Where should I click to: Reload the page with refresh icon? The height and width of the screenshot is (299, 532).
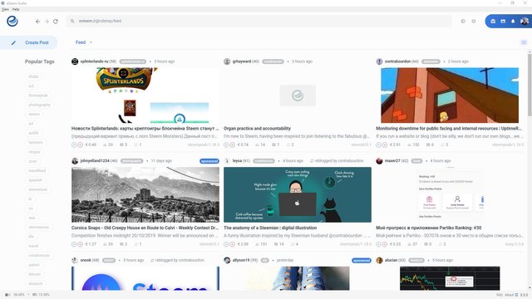(56, 22)
